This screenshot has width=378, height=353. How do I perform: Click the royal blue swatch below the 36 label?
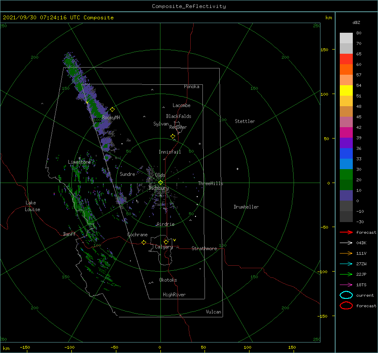click(346, 153)
